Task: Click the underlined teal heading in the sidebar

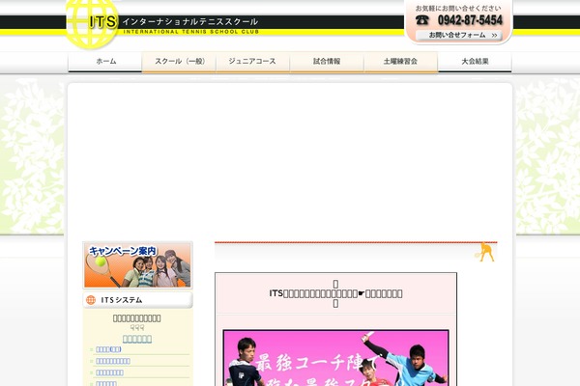Action: [x=137, y=339]
